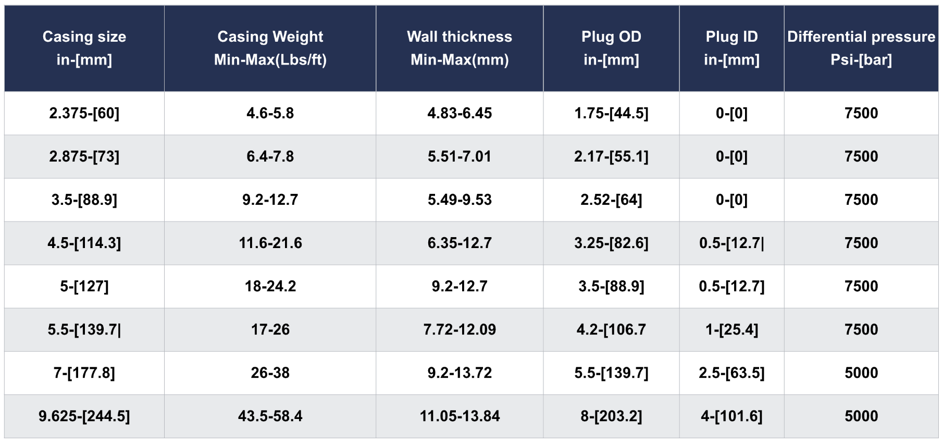The height and width of the screenshot is (444, 943).
Task: Click the 2.375-[60] casing size cell
Action: pyautogui.click(x=84, y=113)
